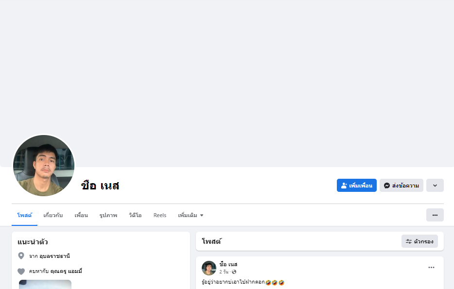
Task: Expand the chevron dropdown beside ส่งข้อความ
Action: [x=435, y=186]
